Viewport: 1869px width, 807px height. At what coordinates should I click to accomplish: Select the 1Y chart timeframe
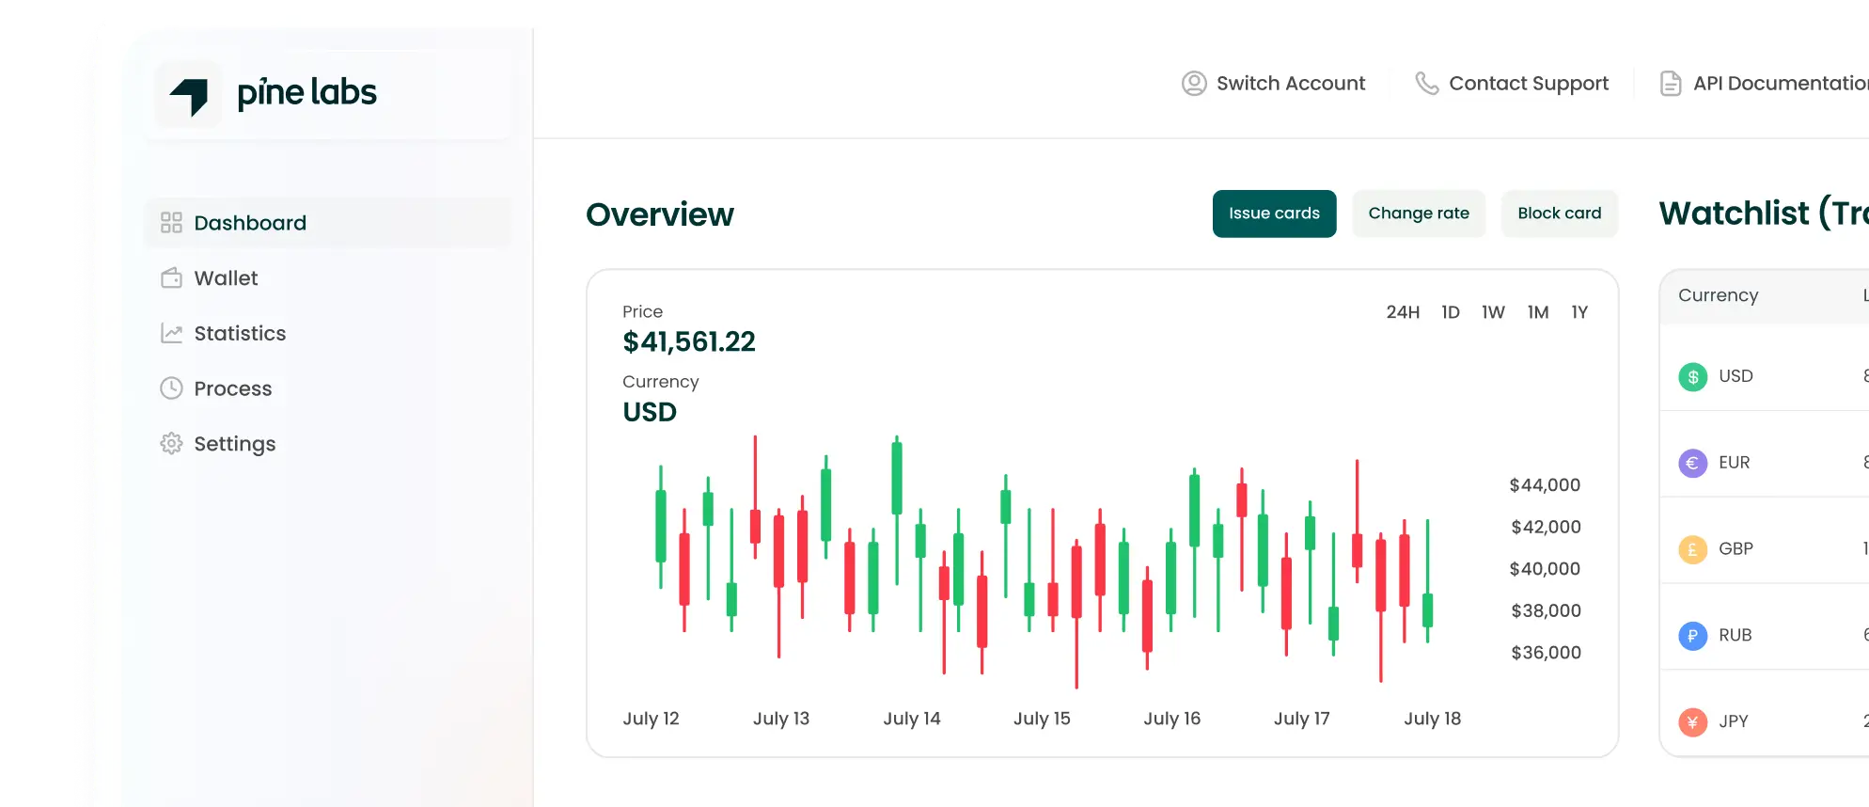(x=1579, y=312)
